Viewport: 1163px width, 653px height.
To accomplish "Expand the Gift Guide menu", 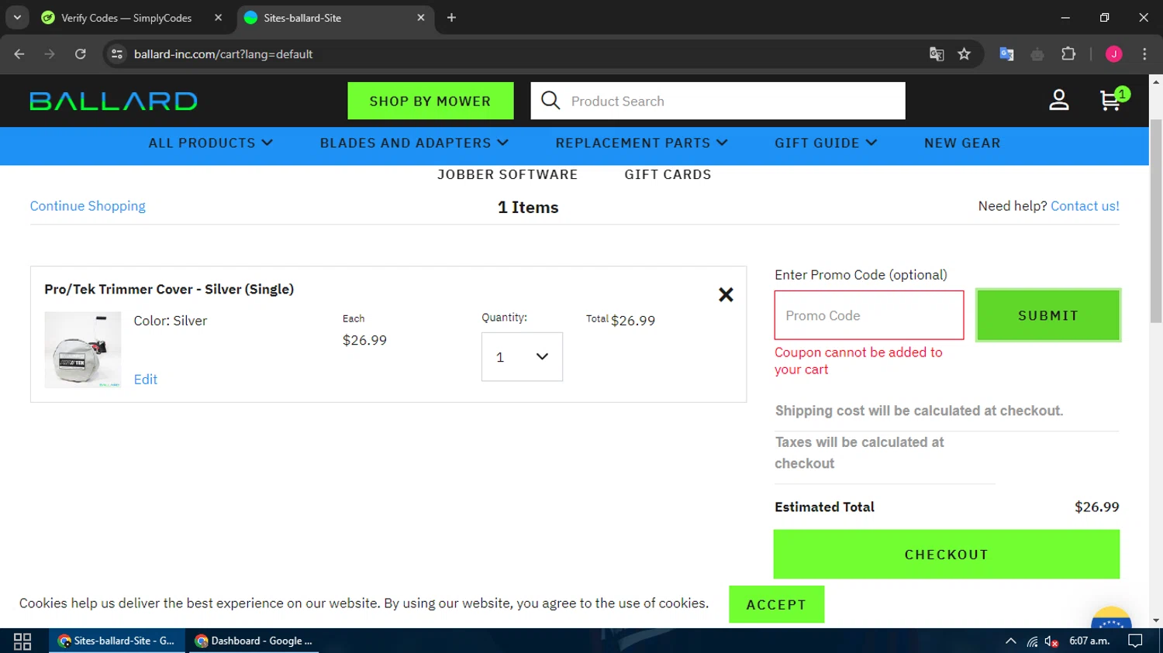I will click(826, 143).
